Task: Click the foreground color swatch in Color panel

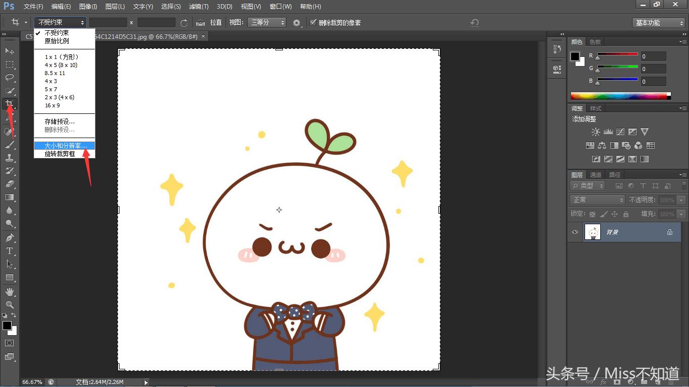Action: [575, 56]
